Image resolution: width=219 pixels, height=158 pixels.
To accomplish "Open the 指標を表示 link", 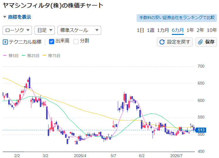I will tap(19, 17).
